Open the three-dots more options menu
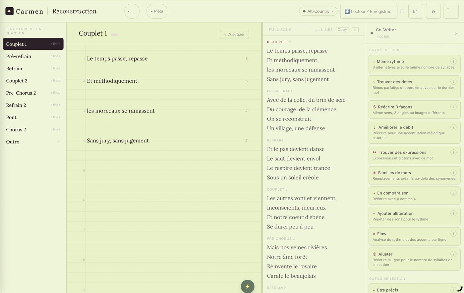The height and width of the screenshot is (293, 464). [x=449, y=10]
